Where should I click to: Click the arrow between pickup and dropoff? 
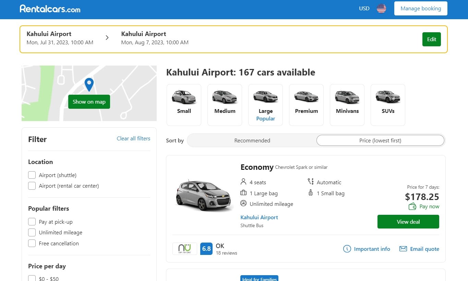pyautogui.click(x=107, y=38)
